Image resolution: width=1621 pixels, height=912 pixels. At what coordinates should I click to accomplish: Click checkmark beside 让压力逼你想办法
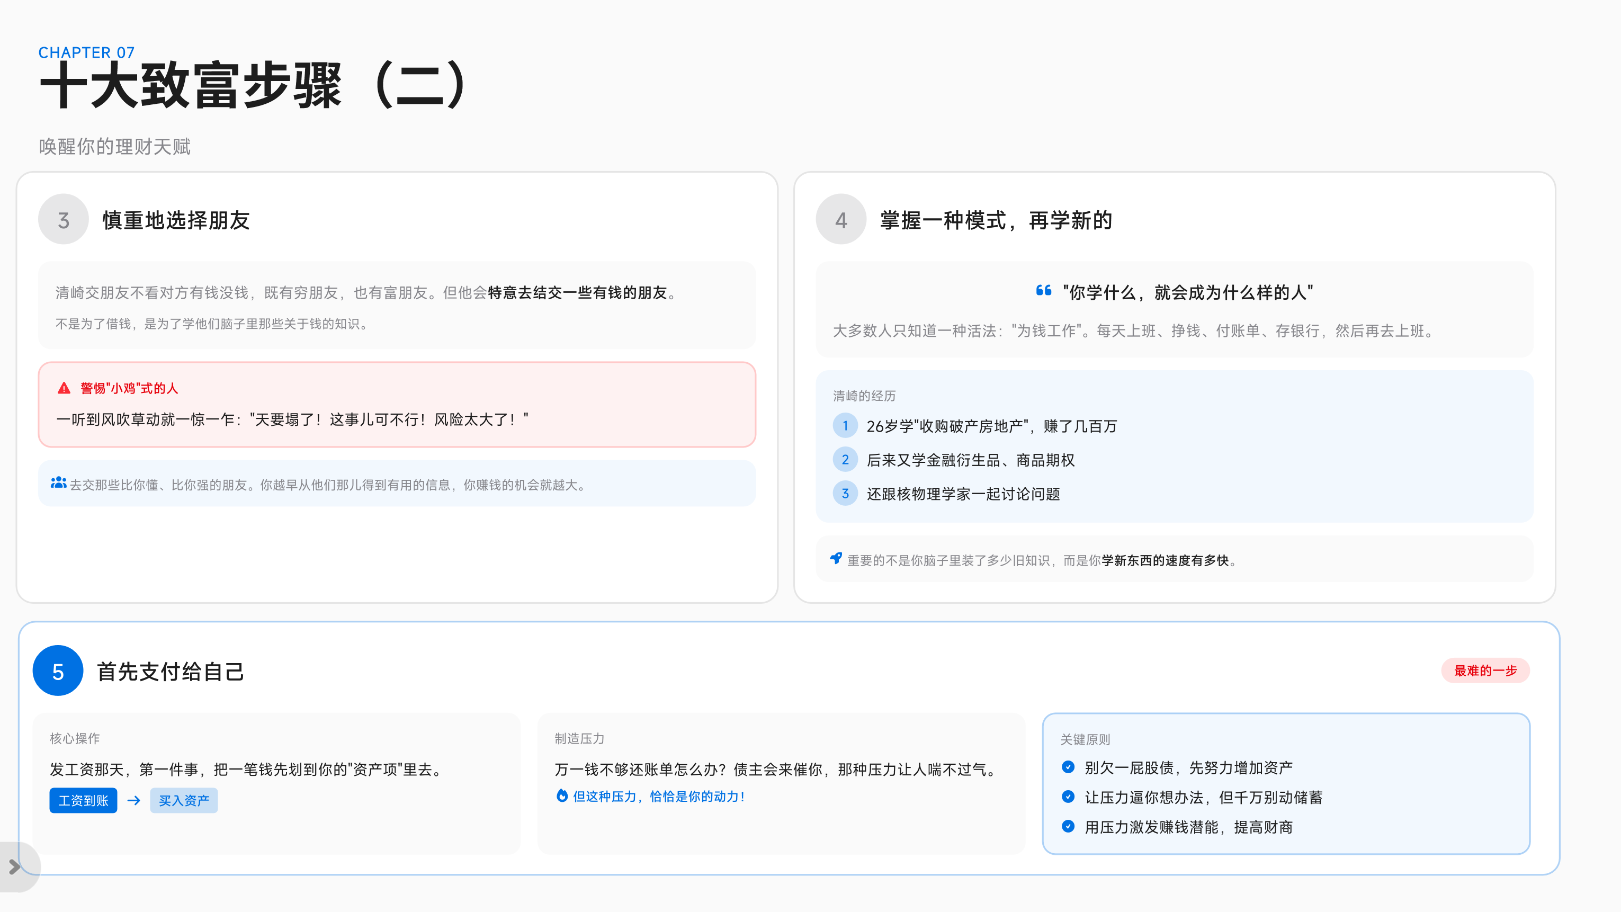tap(1068, 796)
